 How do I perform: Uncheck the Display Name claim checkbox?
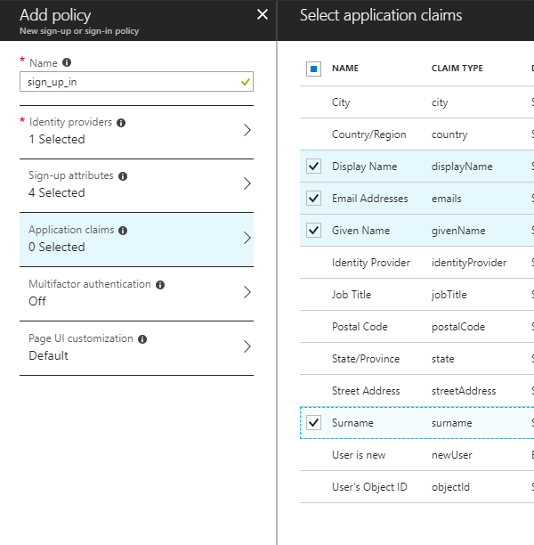point(313,167)
